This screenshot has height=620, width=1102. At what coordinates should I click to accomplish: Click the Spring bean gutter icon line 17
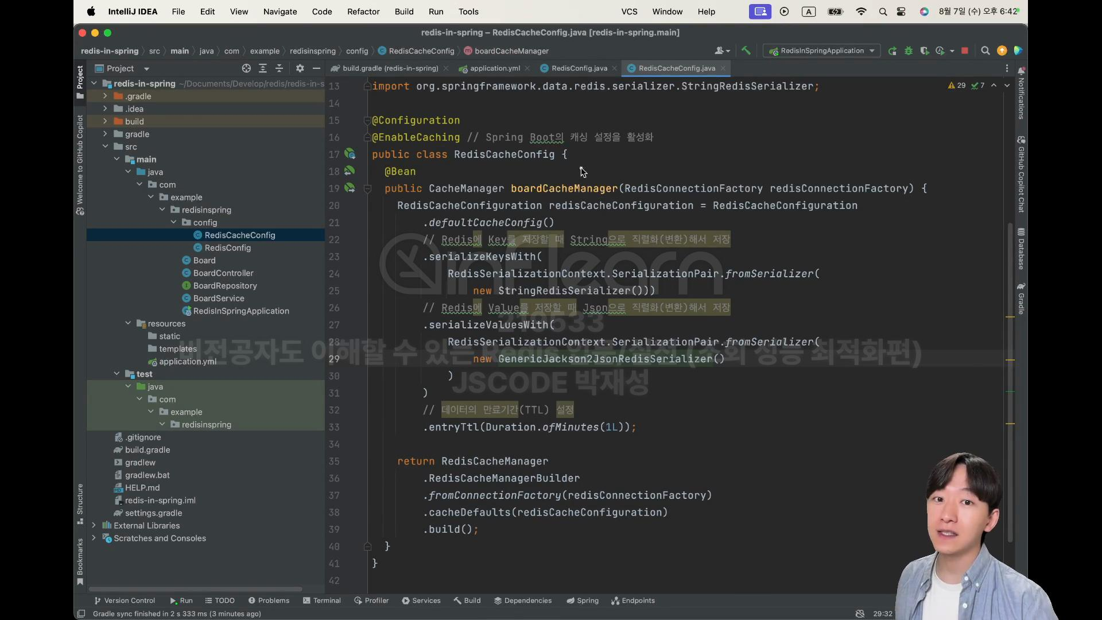350,154
